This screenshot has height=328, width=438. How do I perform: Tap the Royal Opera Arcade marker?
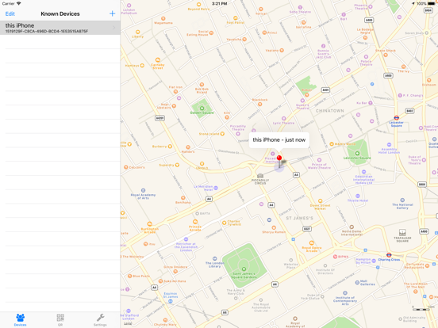point(312,243)
